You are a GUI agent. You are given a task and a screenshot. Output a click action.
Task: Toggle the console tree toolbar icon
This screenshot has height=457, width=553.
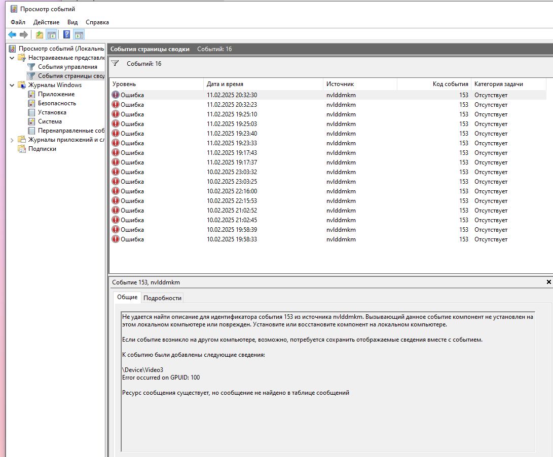pos(52,34)
